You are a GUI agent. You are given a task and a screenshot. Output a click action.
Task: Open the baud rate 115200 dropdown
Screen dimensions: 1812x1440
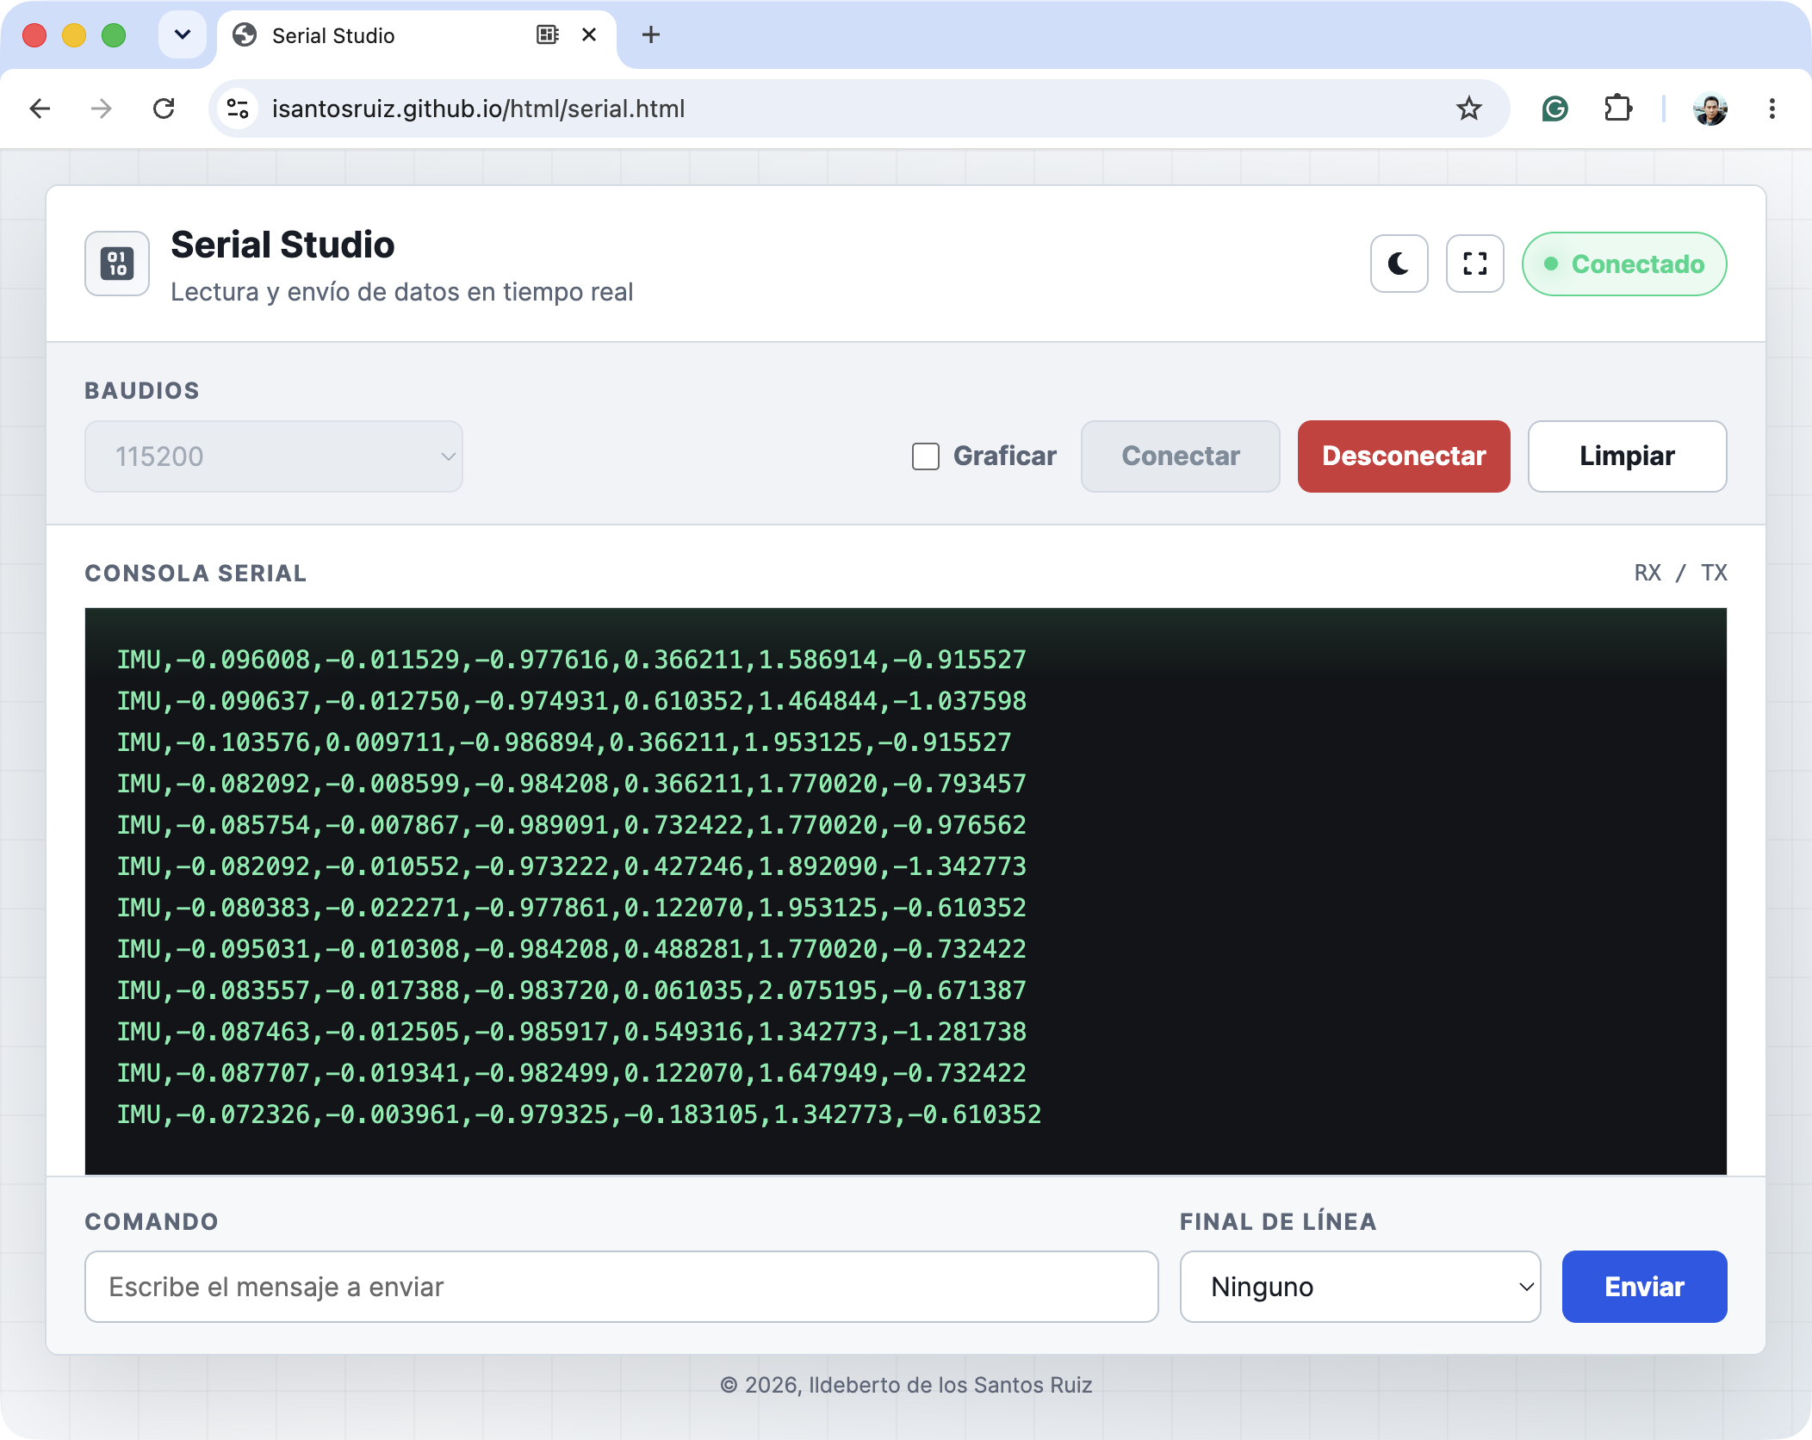(274, 456)
